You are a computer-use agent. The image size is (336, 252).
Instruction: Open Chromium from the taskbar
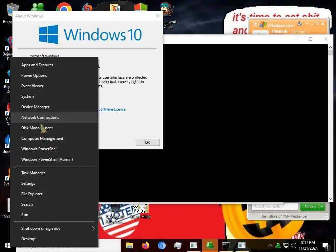(162, 245)
